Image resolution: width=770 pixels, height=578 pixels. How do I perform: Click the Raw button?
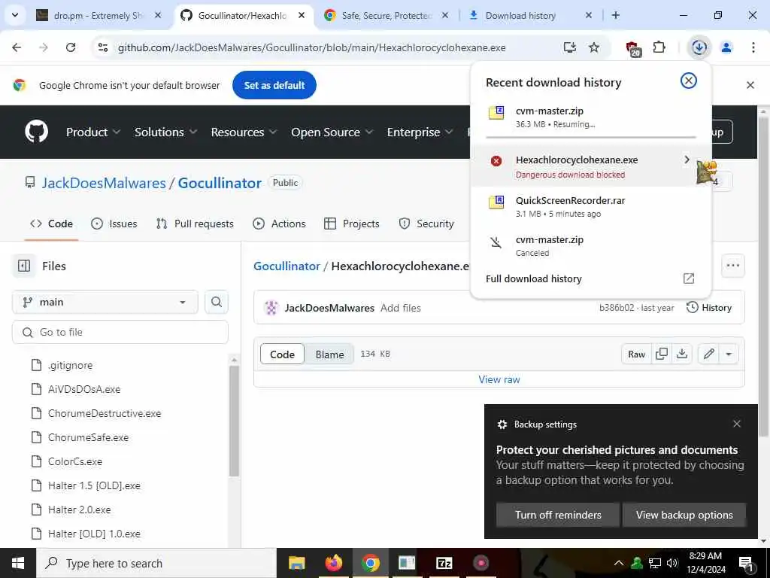tap(636, 354)
